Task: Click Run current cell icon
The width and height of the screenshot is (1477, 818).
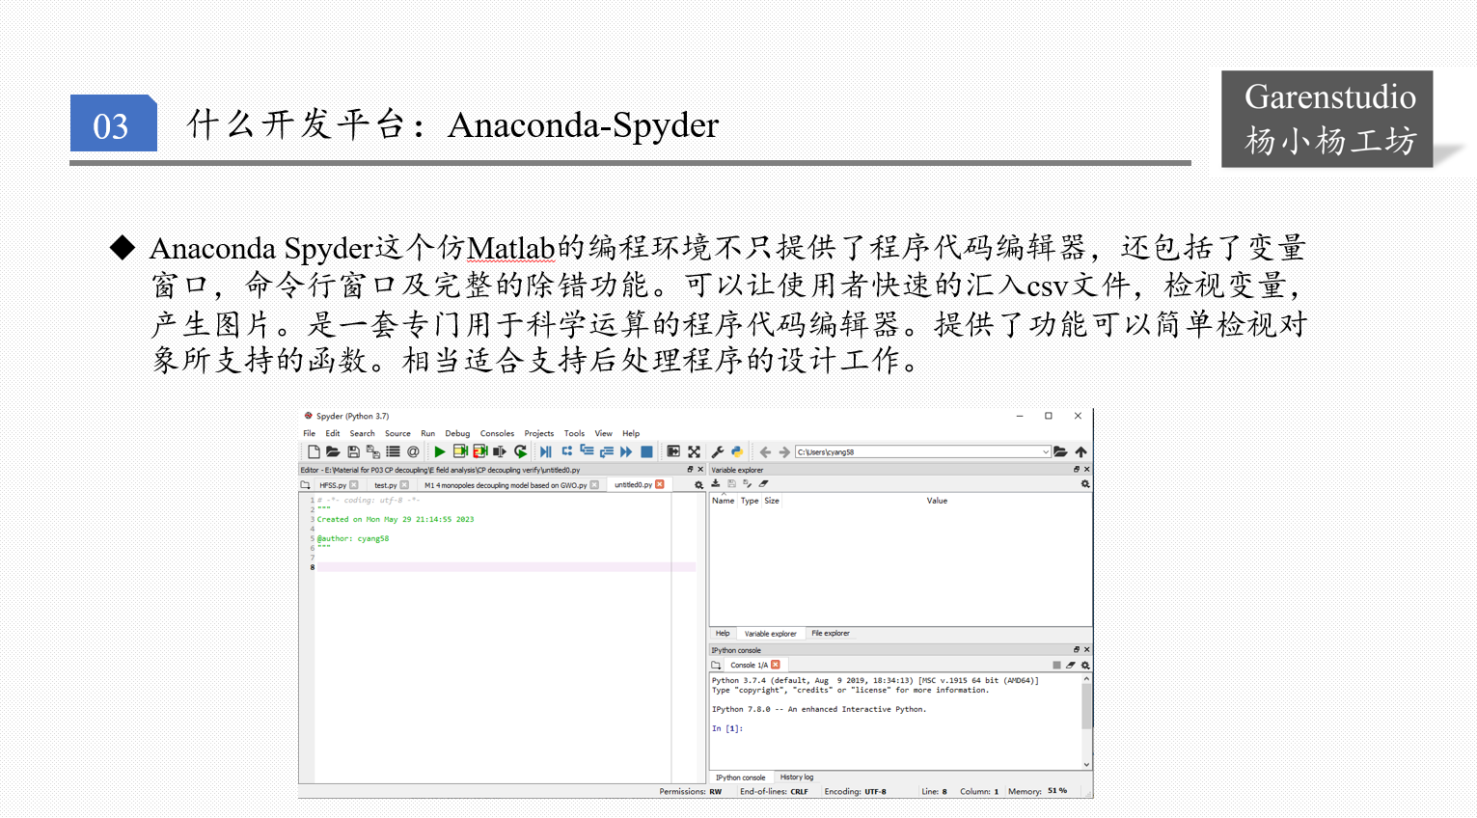Action: pos(460,451)
